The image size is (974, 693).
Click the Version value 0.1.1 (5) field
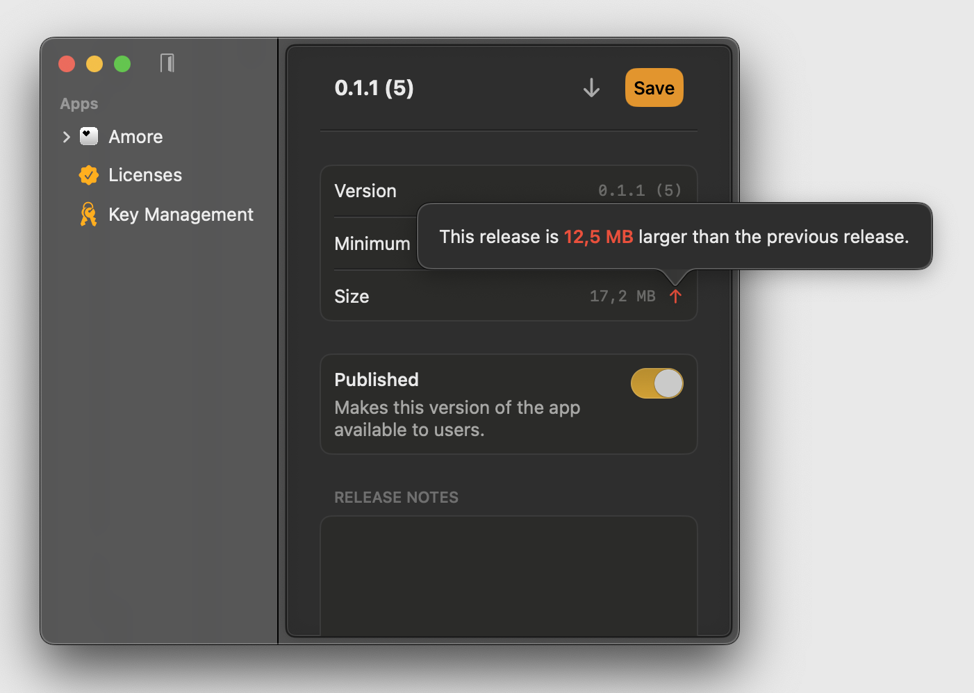click(x=639, y=190)
